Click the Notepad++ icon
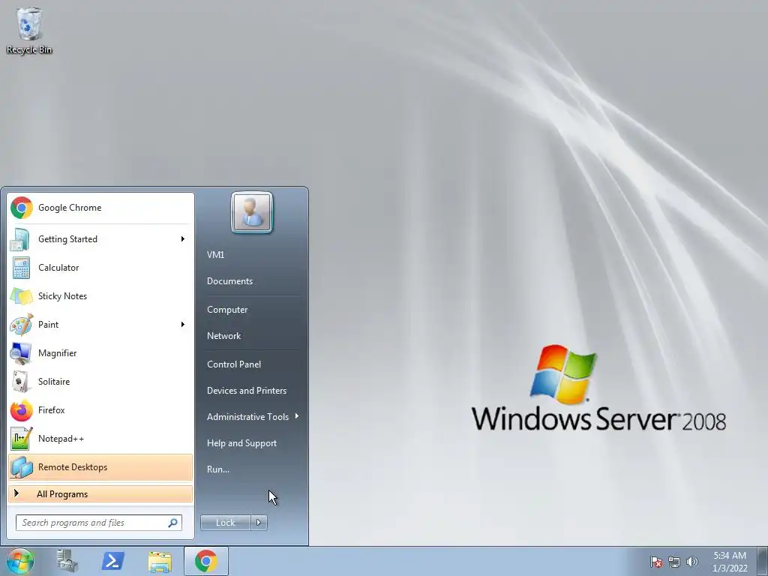 point(22,439)
